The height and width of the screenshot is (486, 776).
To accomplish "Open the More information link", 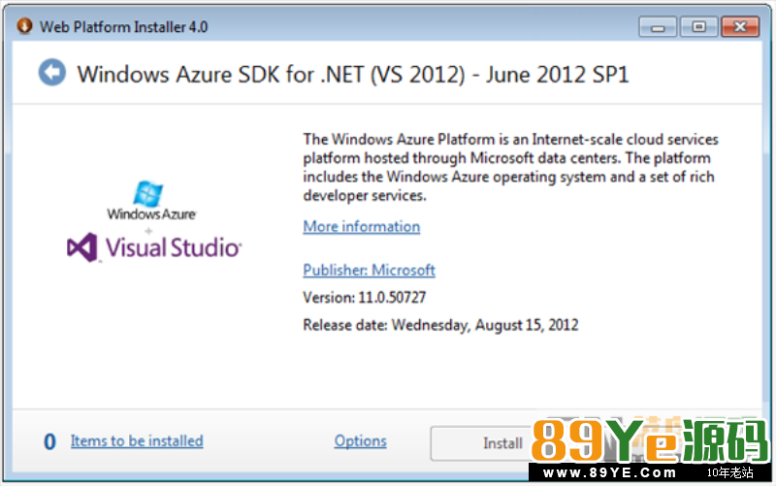I will [361, 227].
